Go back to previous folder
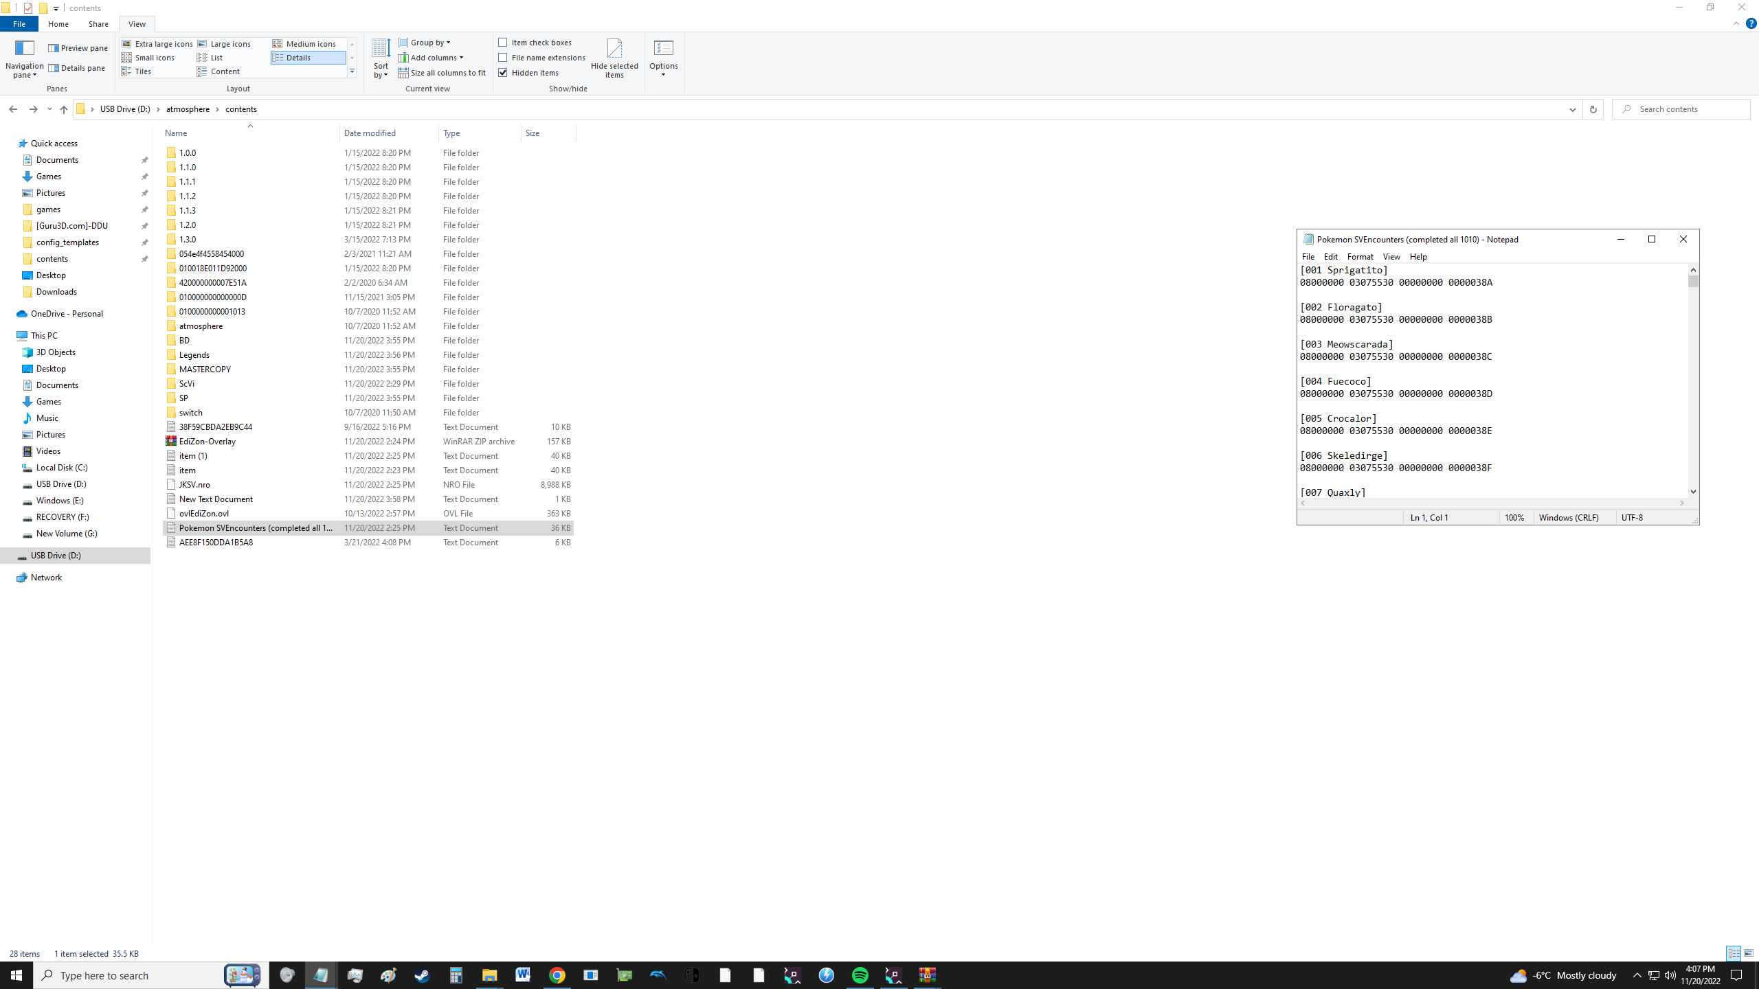This screenshot has width=1759, height=989. (x=13, y=109)
